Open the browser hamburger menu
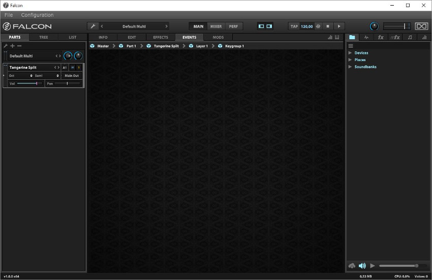Viewport: 432px width, 280px height. 351,46
